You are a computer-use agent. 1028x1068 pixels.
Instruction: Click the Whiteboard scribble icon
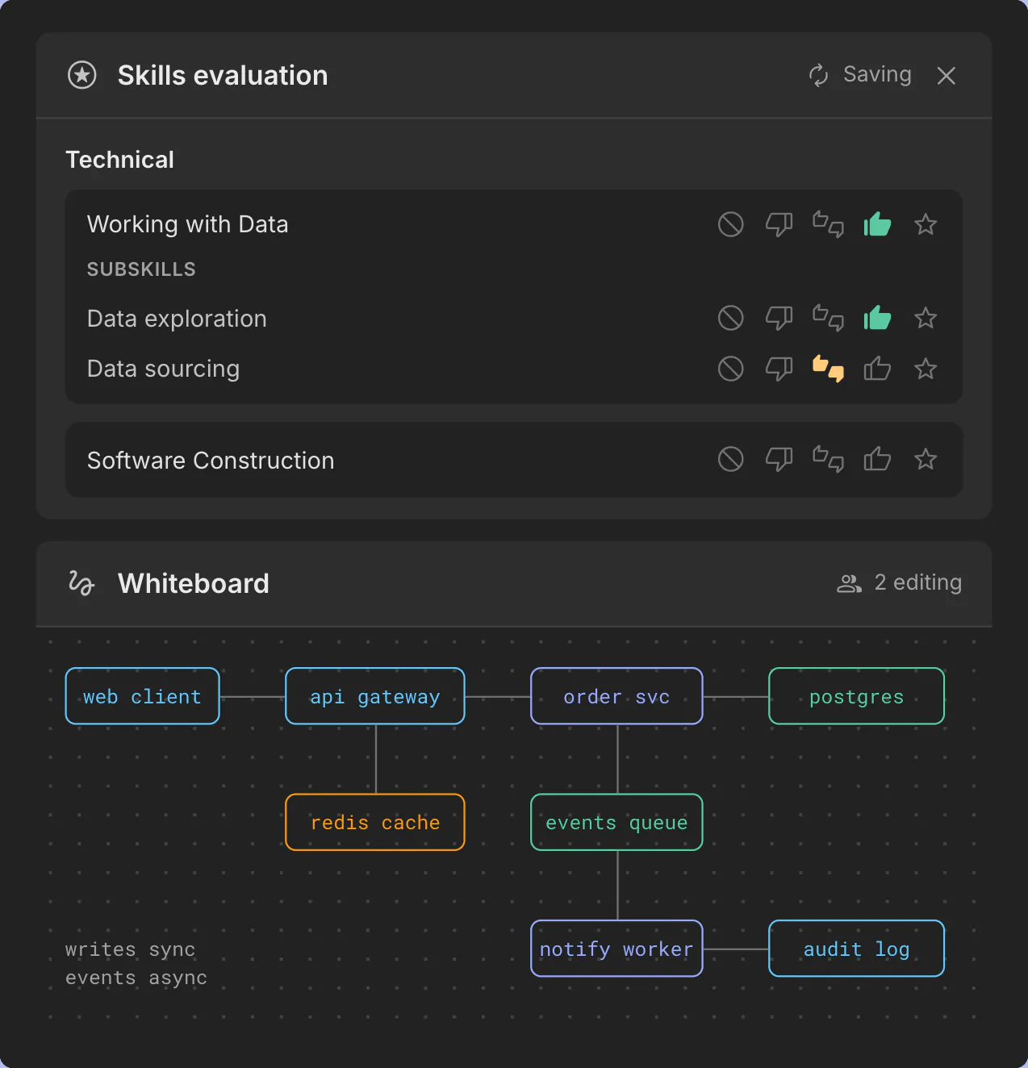(x=81, y=583)
